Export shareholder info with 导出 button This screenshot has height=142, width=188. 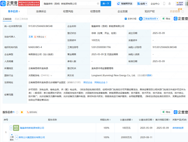pyautogui.click(x=166, y=112)
